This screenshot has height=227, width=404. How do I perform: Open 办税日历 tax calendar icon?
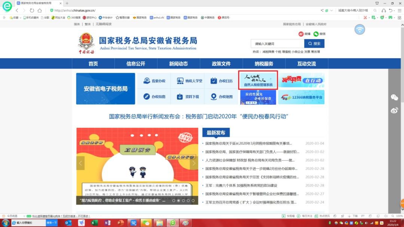coord(221,81)
